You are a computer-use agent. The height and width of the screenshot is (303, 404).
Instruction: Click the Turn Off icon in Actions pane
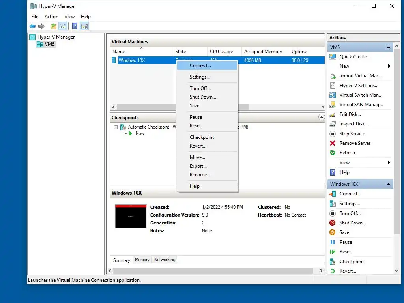point(333,213)
